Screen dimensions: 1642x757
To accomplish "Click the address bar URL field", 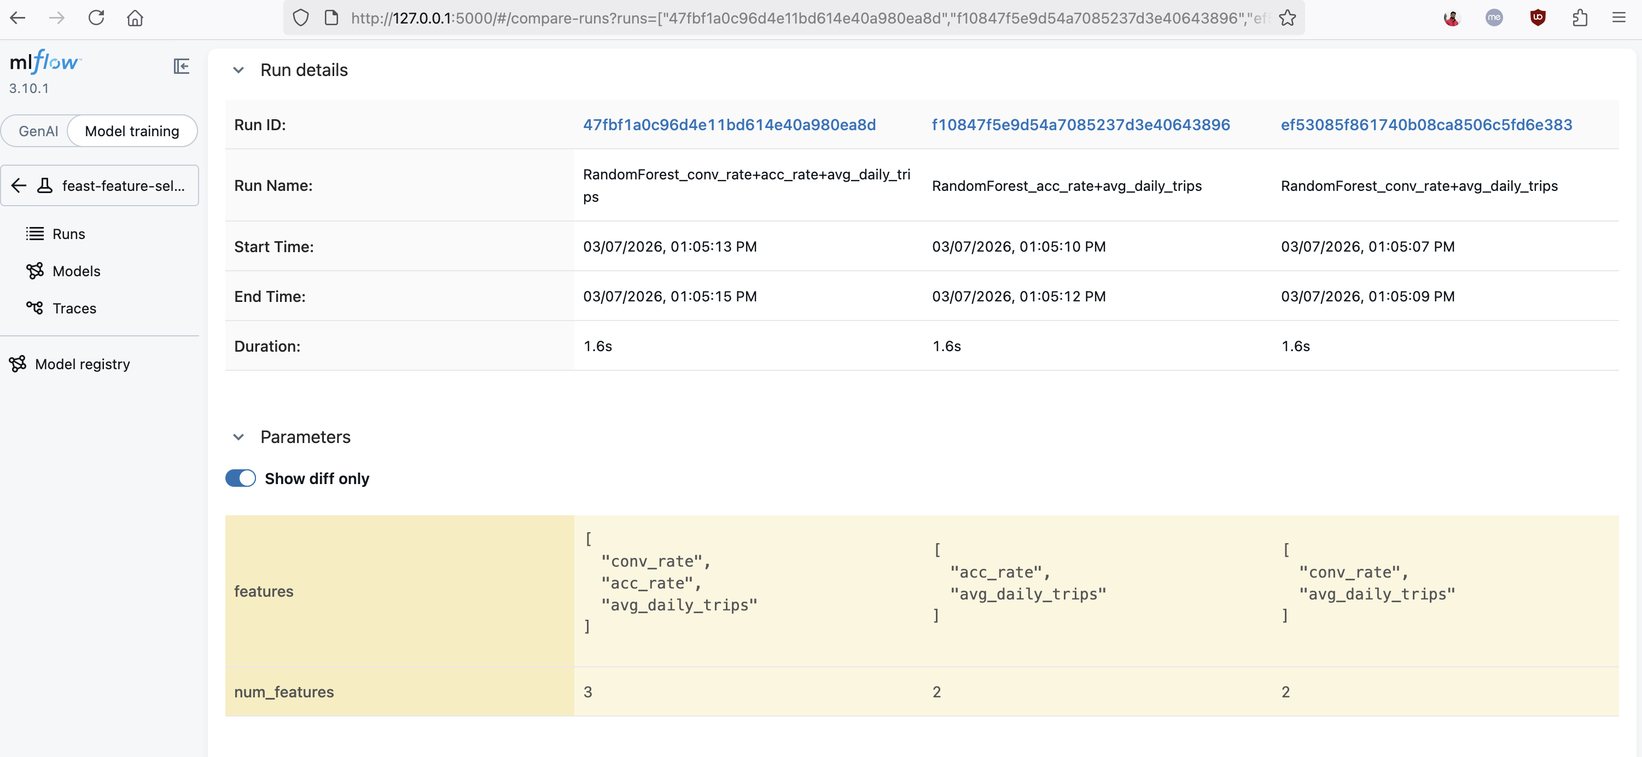I will tap(765, 18).
